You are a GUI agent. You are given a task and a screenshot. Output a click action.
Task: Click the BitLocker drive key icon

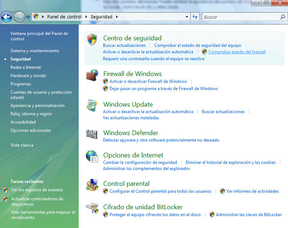(x=92, y=208)
